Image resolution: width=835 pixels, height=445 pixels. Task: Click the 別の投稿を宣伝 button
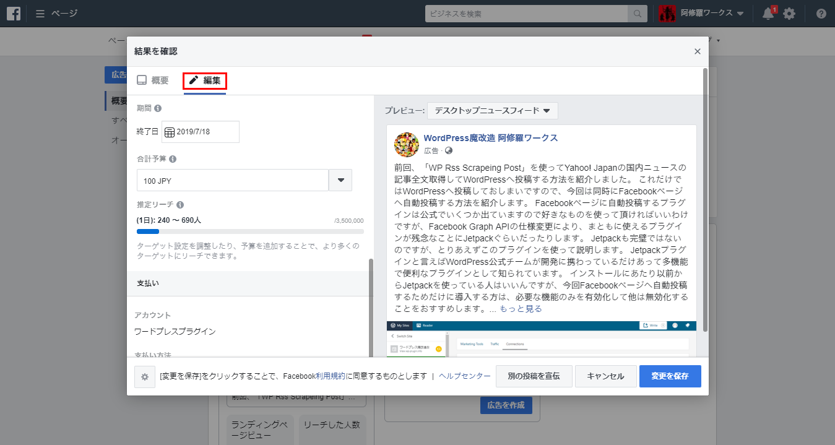pyautogui.click(x=534, y=376)
